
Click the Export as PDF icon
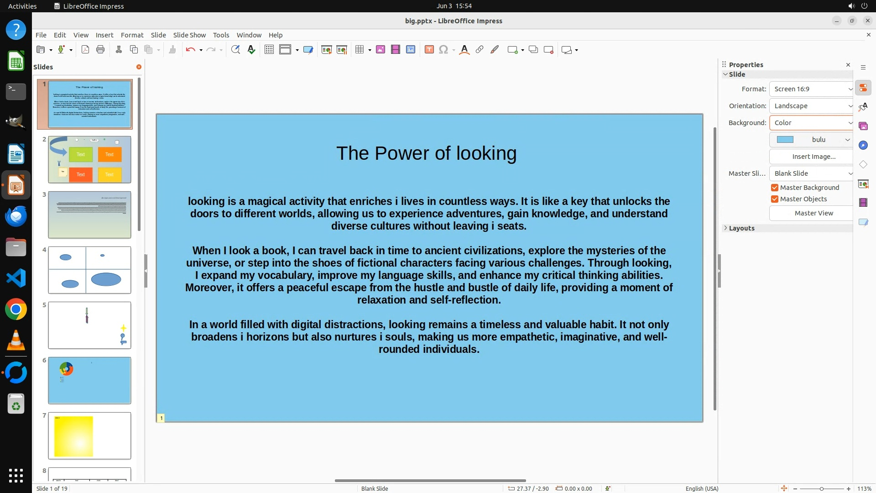pos(85,50)
